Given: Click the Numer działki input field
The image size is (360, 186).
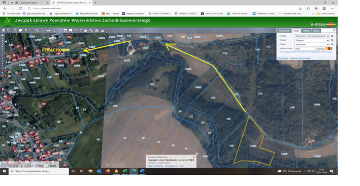Looking at the screenshot, I should [x=305, y=48].
